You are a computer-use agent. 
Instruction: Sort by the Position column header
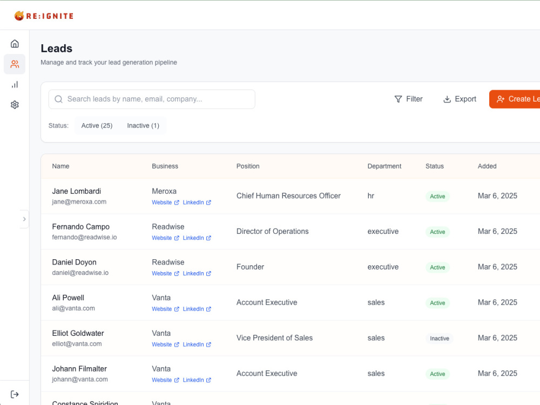[248, 166]
